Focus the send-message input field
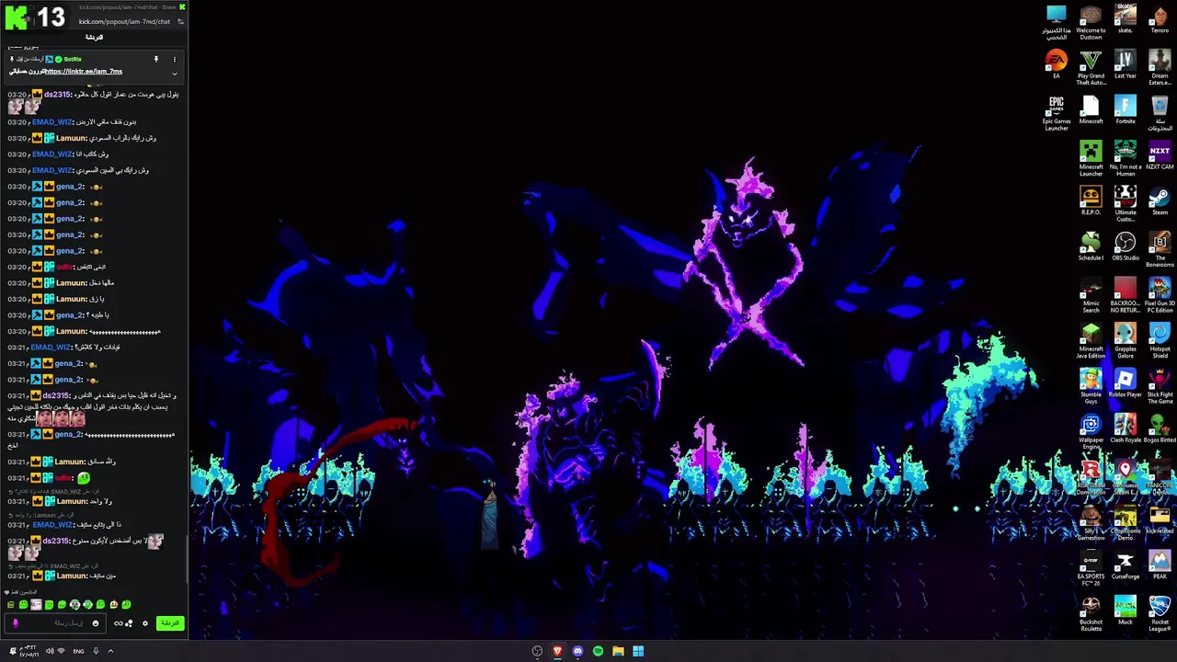Viewport: 1177px width, 662px height. tap(57, 623)
